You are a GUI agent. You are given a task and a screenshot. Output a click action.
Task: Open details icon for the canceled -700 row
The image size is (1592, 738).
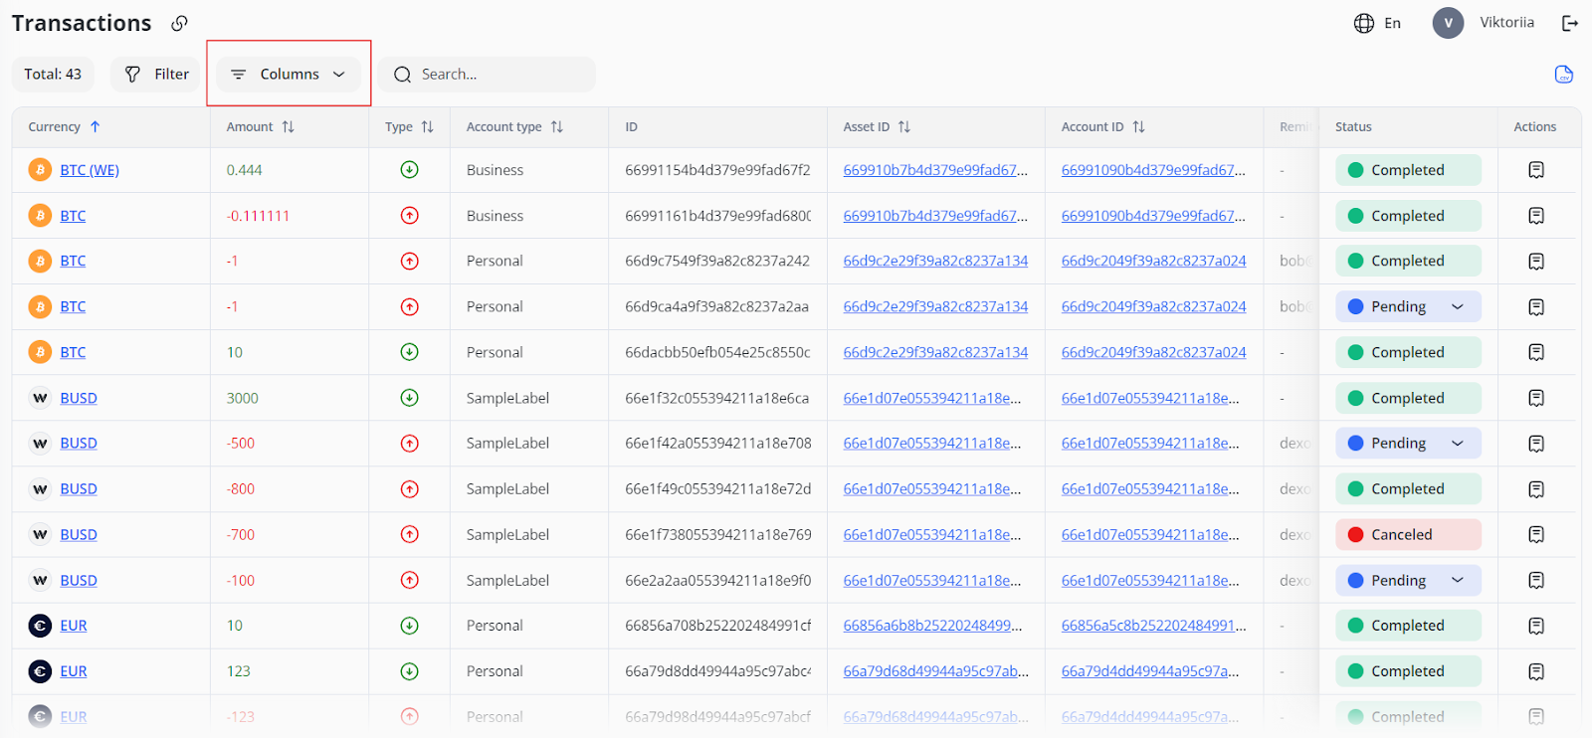coord(1536,535)
